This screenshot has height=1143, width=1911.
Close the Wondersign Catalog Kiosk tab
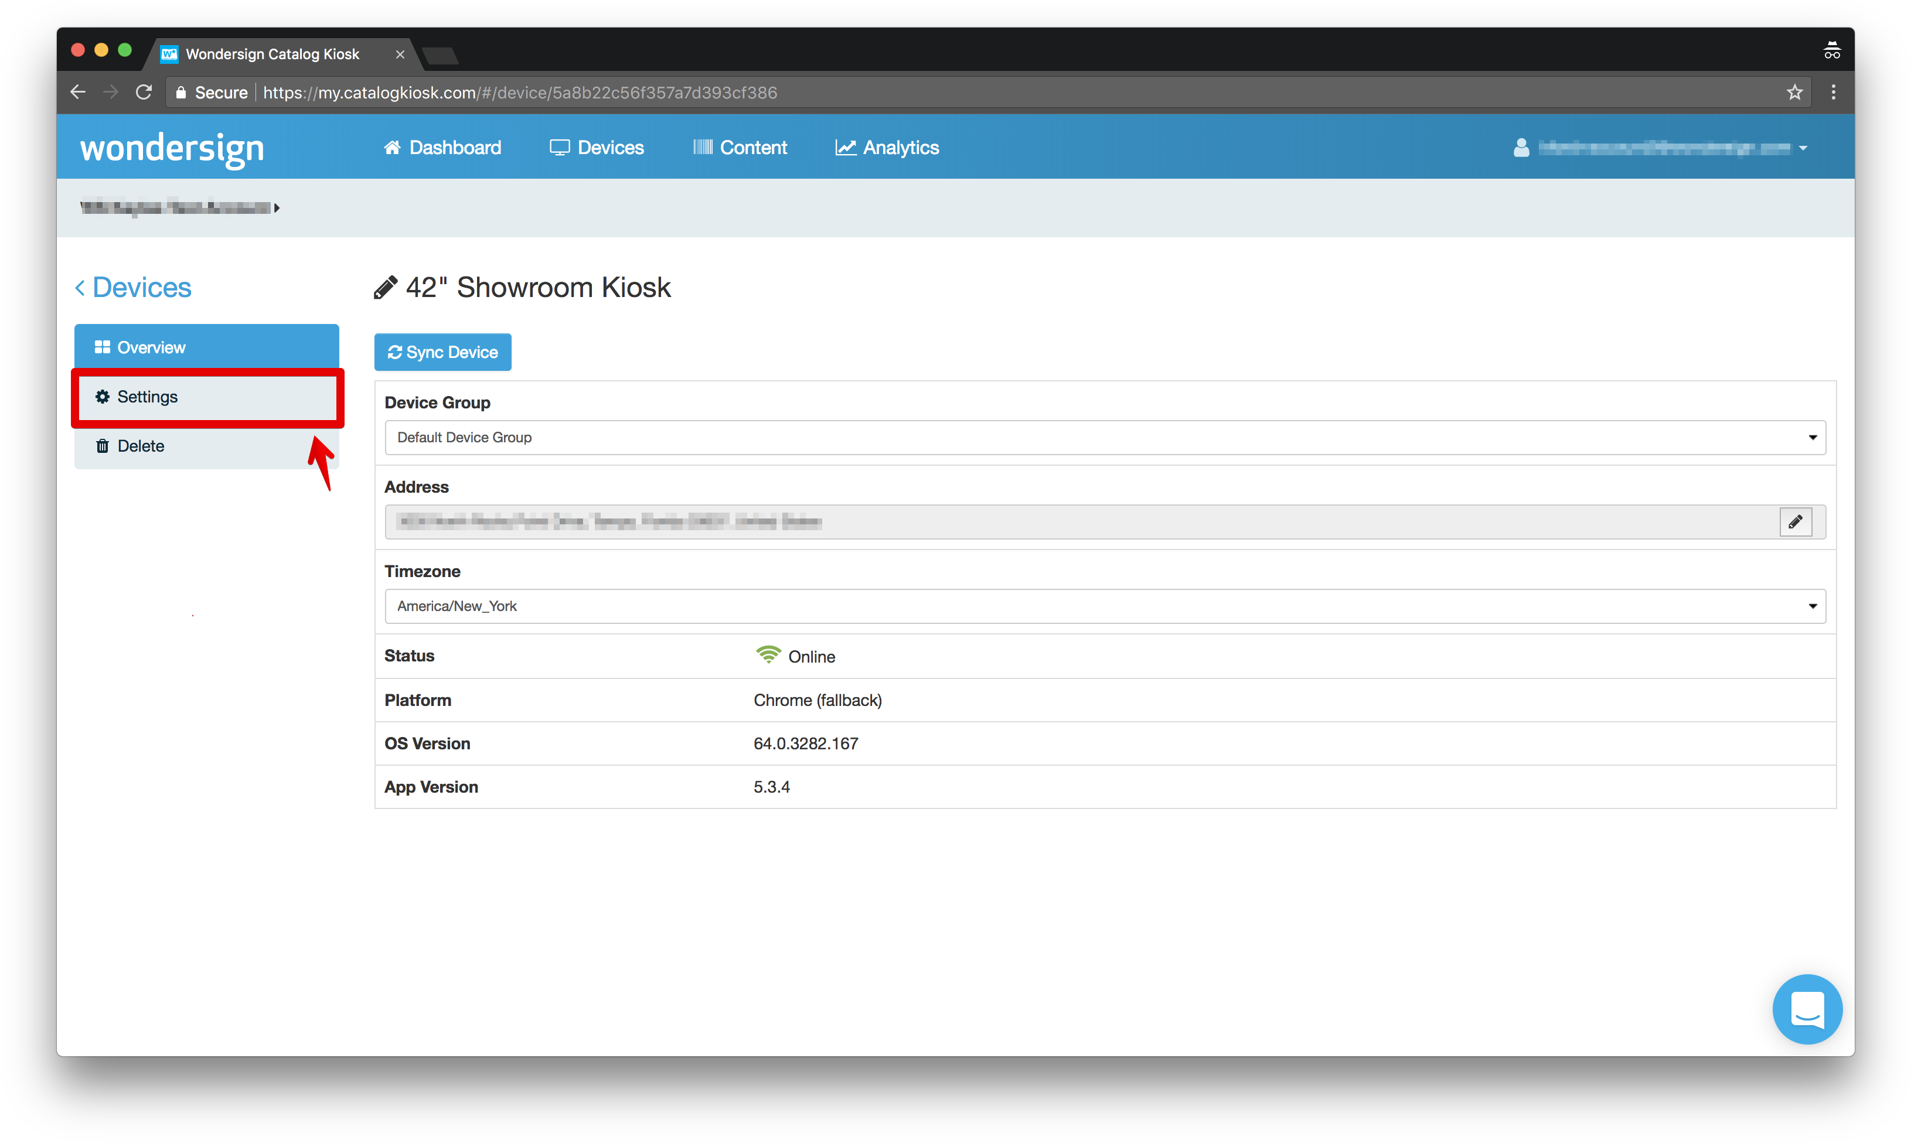pos(400,54)
